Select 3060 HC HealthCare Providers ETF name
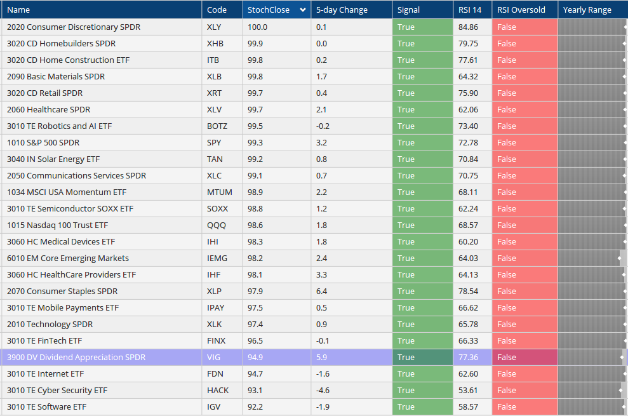The width and height of the screenshot is (628, 416). [x=71, y=274]
